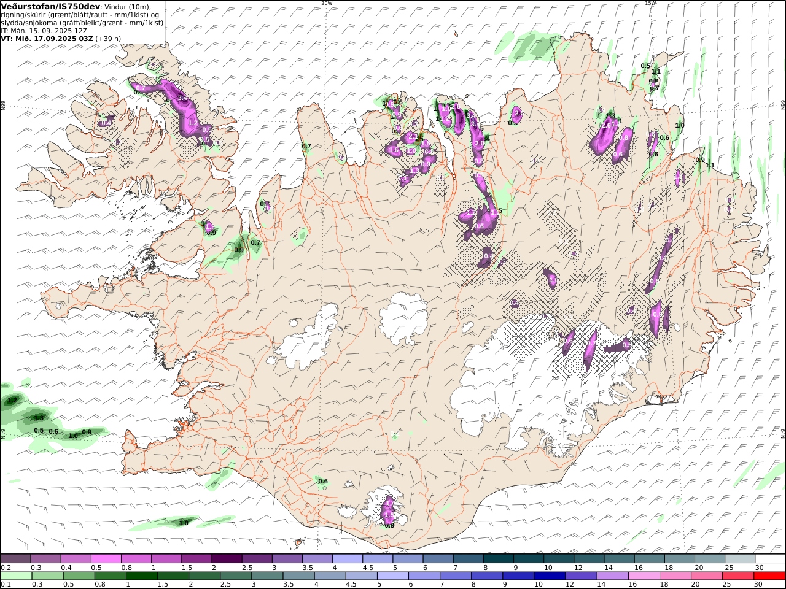Pick the darkest teal snow-scale swatch starting at 8
The height and width of the screenshot is (589, 786).
pos(498,558)
